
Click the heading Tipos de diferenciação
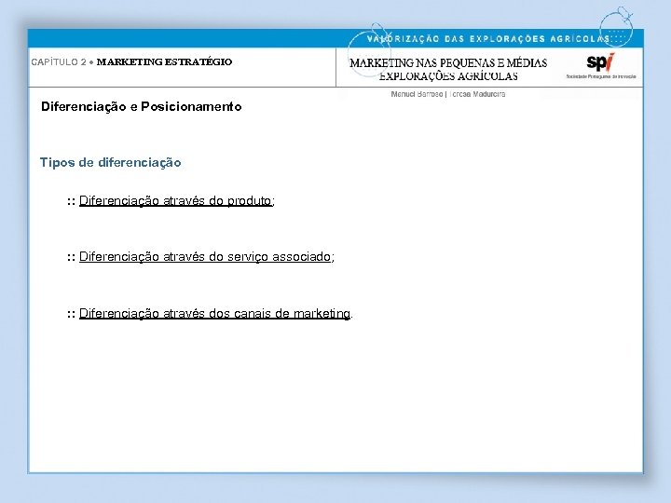coord(110,162)
